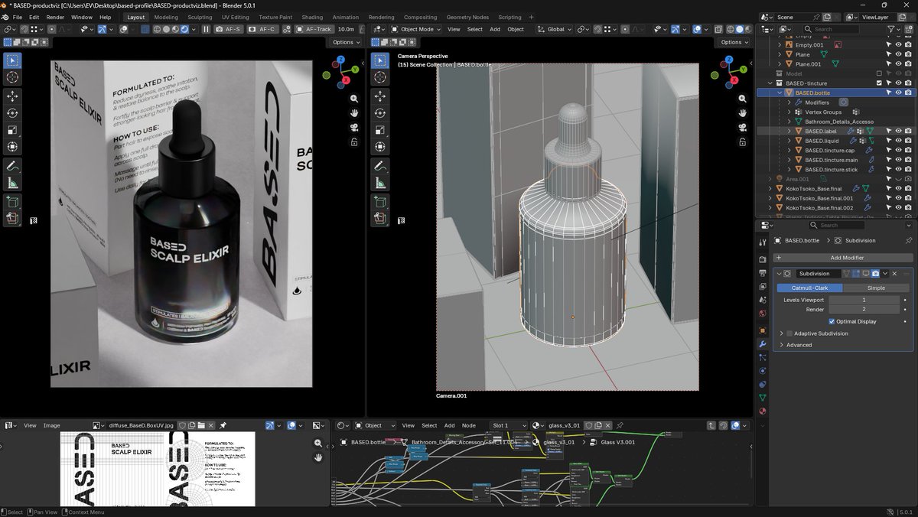Open the Object properties orange square tab
Image resolution: width=918 pixels, height=517 pixels.
tap(762, 330)
